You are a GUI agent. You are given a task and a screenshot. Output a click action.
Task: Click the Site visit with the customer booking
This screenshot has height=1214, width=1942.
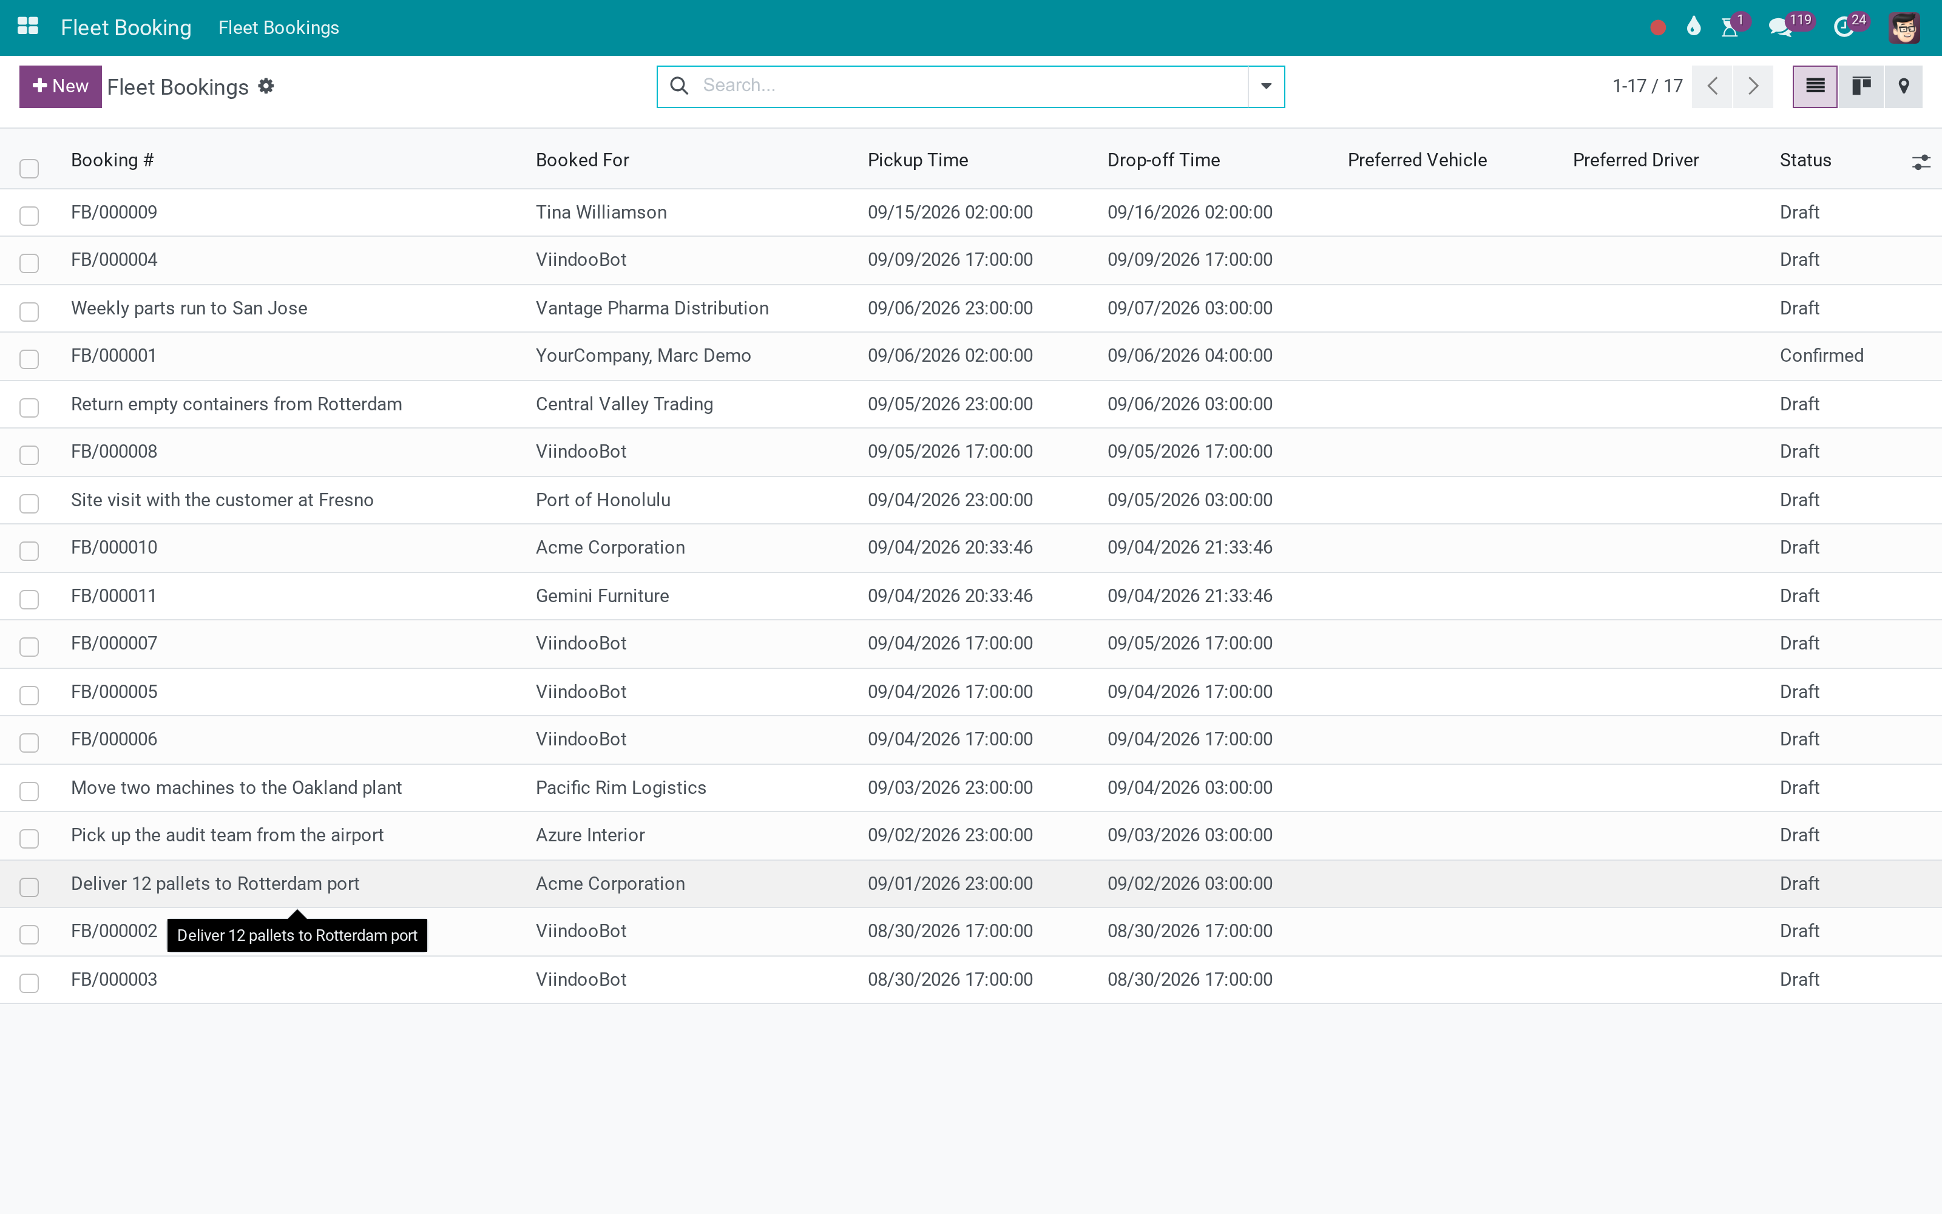(222, 500)
